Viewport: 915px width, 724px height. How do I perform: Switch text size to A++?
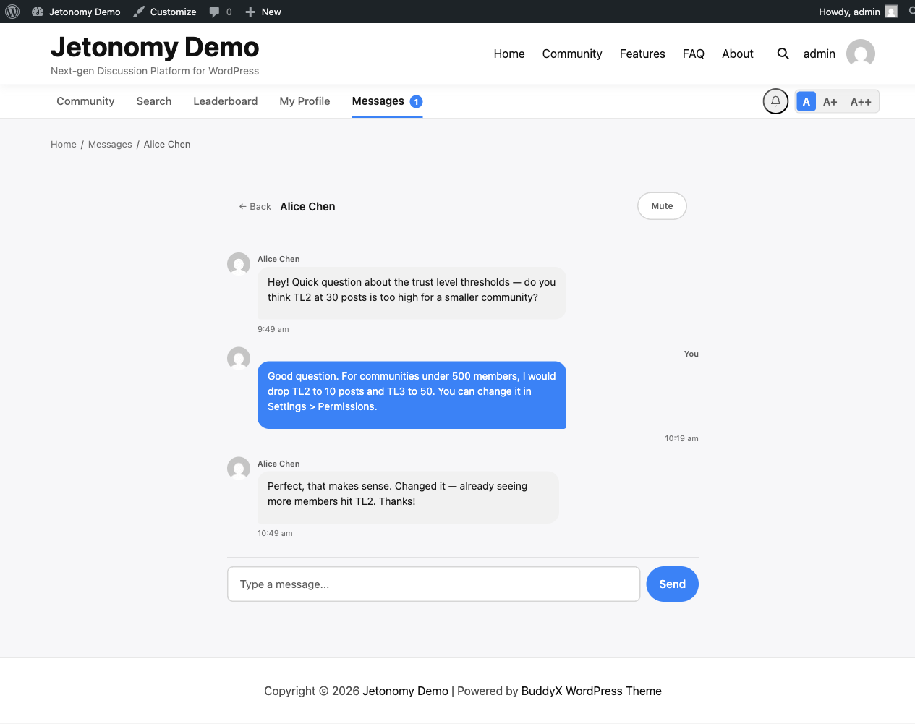[x=861, y=101]
